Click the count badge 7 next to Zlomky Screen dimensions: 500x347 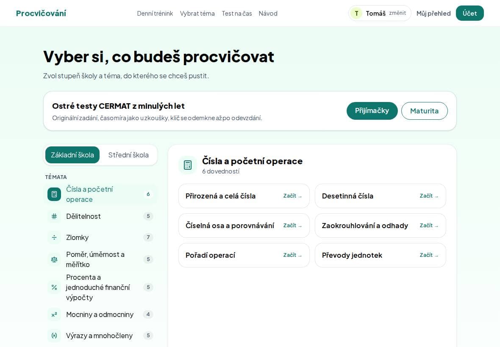point(148,237)
